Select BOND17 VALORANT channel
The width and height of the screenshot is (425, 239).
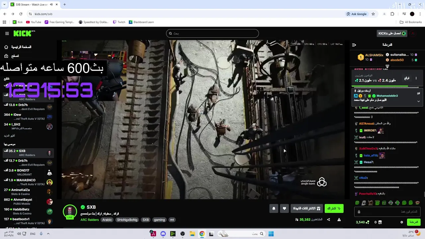[x=28, y=172]
